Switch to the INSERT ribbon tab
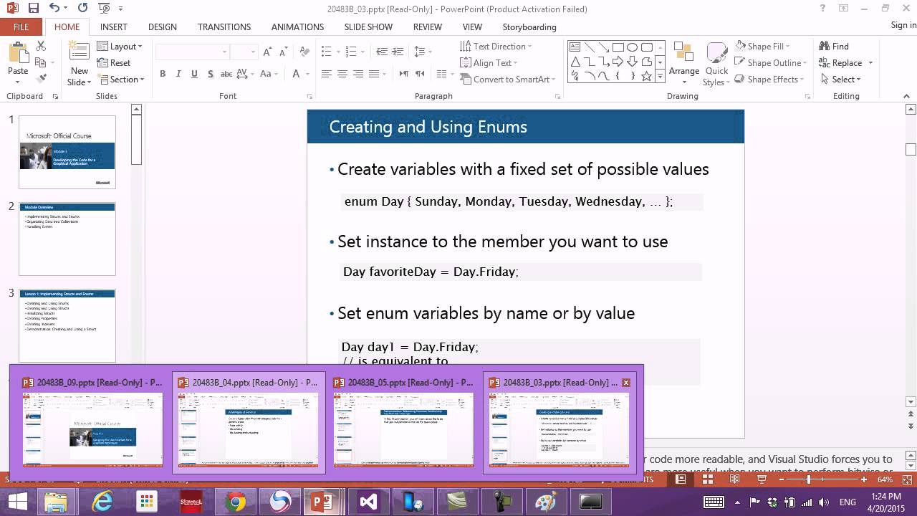Viewport: 917px width, 516px height. click(x=114, y=27)
